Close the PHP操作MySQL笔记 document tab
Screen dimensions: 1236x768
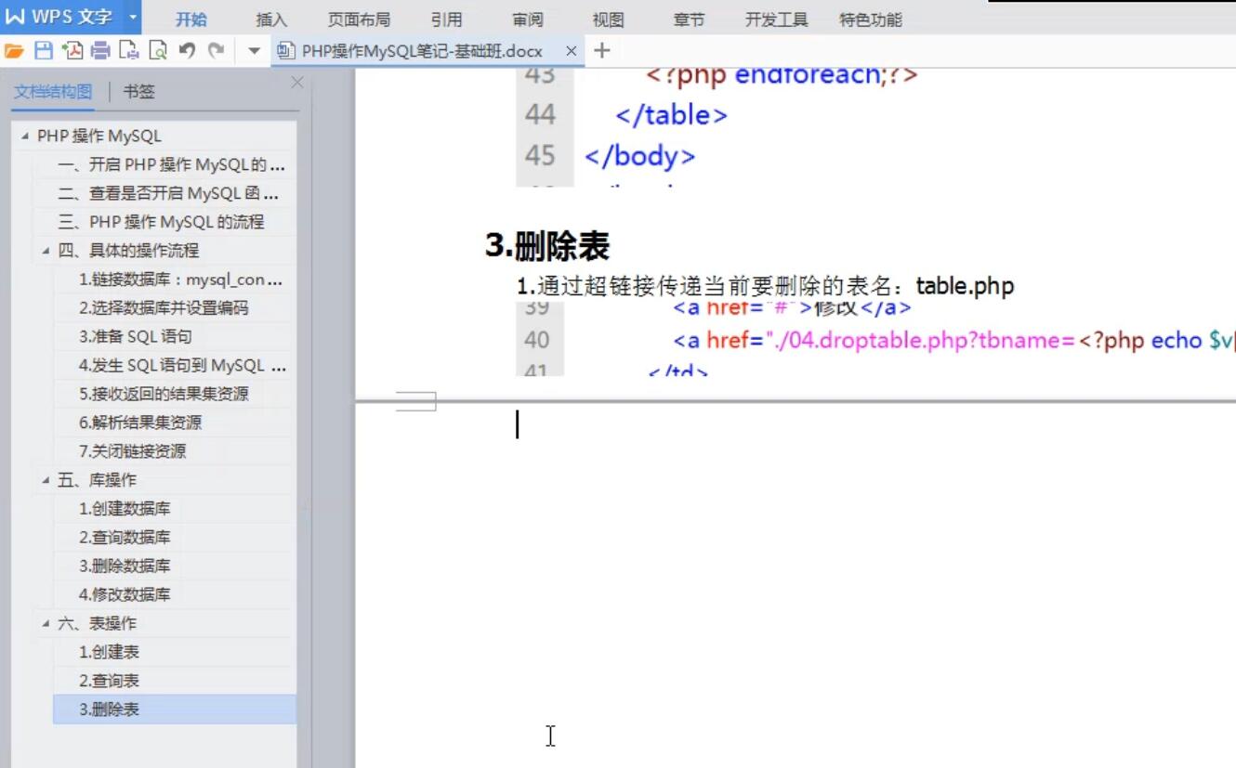571,51
